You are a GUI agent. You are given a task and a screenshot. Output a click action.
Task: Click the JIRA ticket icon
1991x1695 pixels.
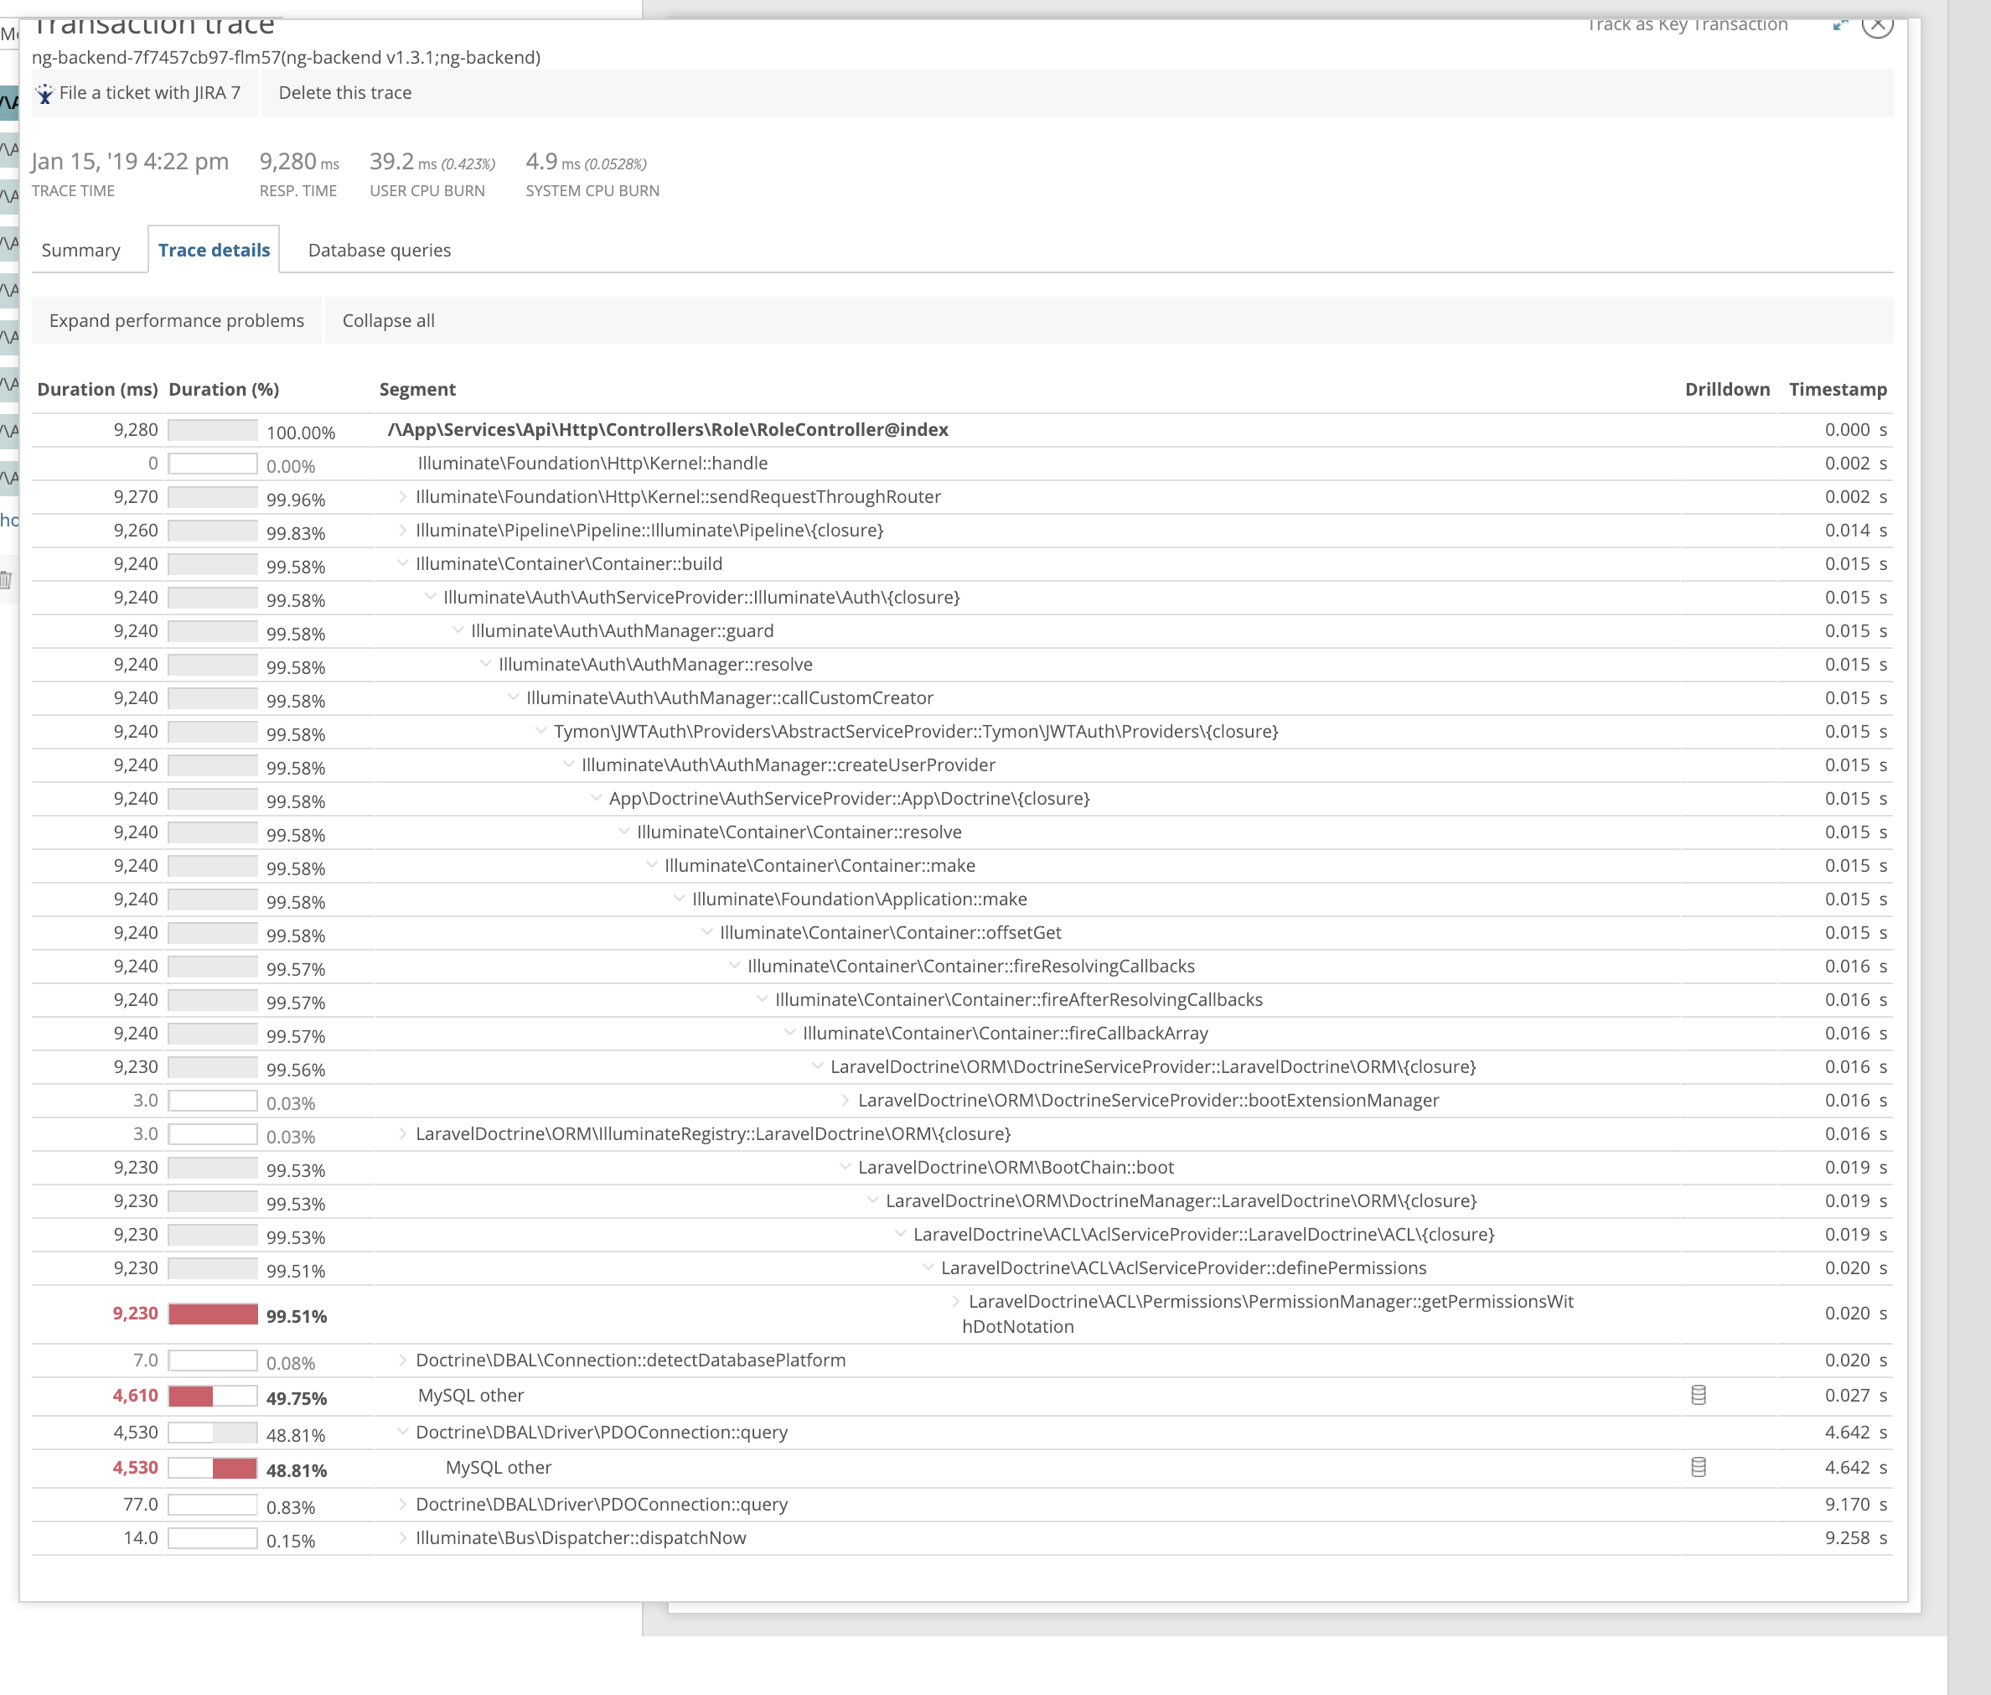coord(45,93)
